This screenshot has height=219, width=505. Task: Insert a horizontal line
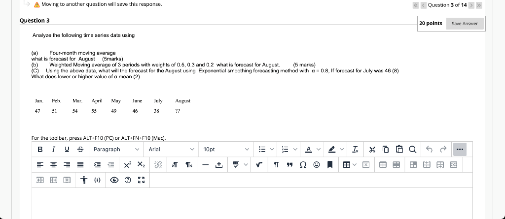(206, 165)
